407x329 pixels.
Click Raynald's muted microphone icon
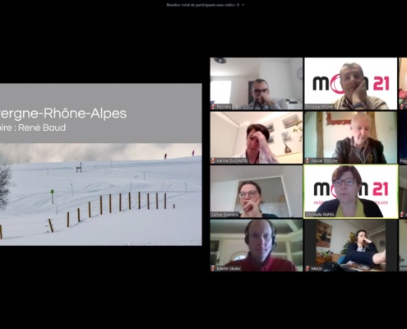(213, 106)
